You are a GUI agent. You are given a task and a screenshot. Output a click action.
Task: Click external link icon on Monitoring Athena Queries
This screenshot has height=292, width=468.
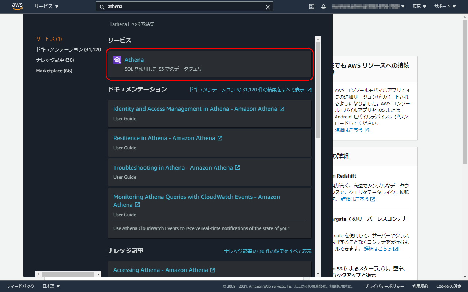coord(137,205)
